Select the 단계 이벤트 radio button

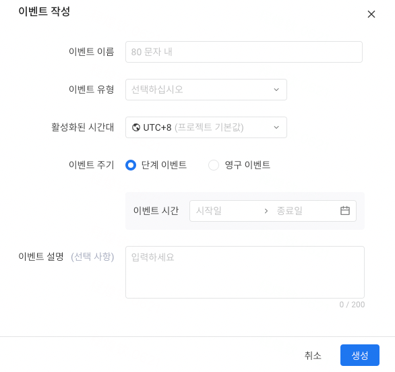click(131, 165)
